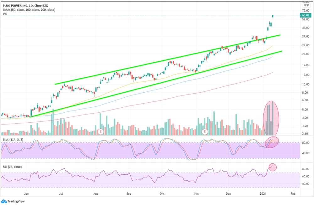The image size is (314, 205).
Task: Click the Vol indicator label
Action: (x=5, y=14)
